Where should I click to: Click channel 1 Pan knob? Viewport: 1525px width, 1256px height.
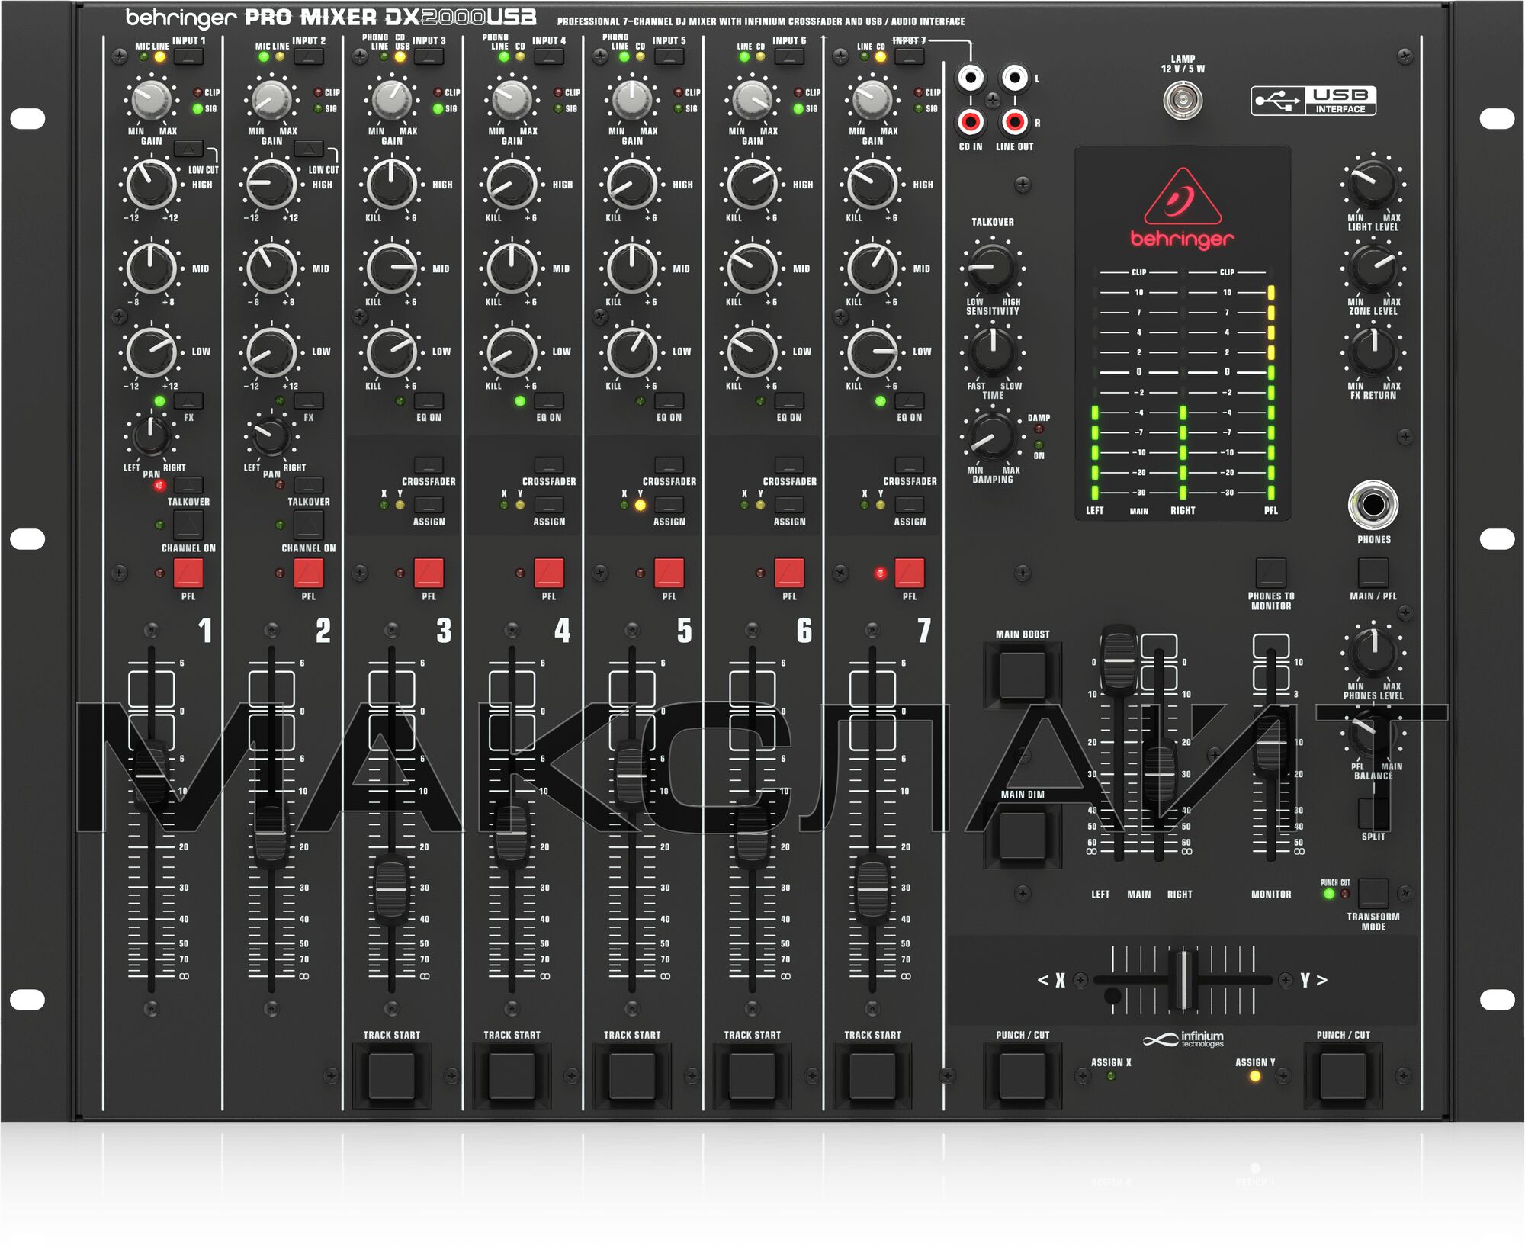pyautogui.click(x=151, y=435)
